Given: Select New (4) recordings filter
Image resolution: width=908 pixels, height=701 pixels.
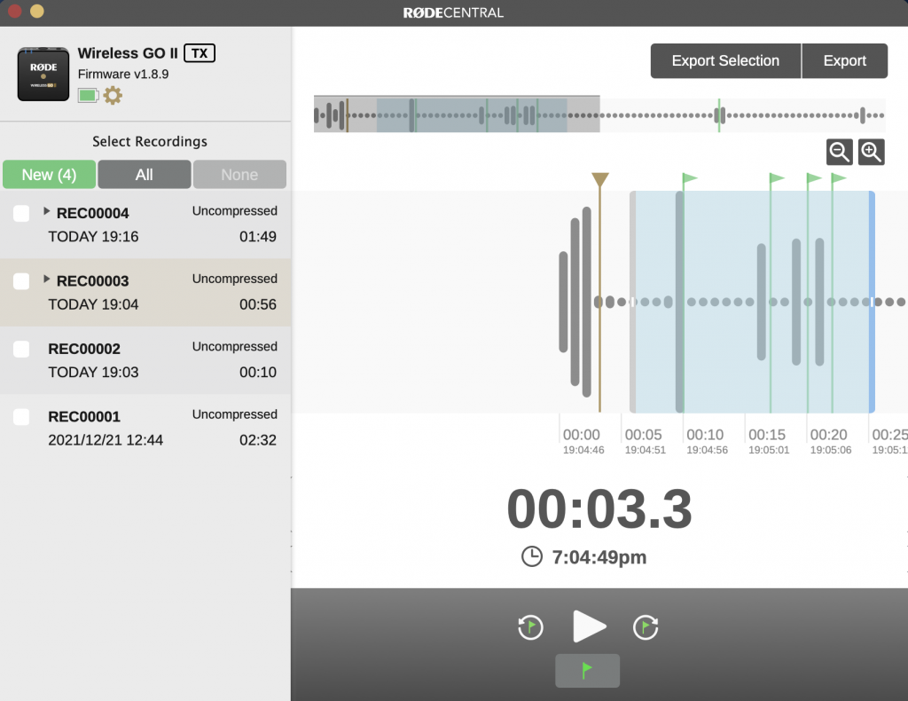Looking at the screenshot, I should (50, 175).
